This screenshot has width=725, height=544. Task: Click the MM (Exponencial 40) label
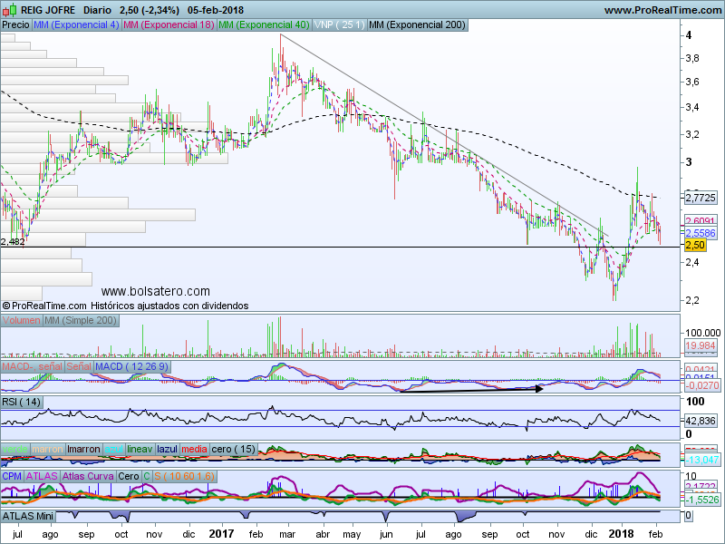pos(264,25)
